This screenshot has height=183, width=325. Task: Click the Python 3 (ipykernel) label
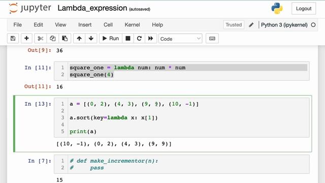click(x=284, y=25)
